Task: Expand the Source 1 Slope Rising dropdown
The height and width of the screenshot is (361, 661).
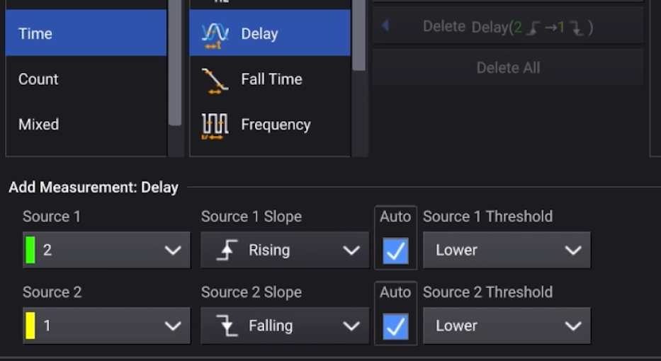Action: [x=285, y=250]
